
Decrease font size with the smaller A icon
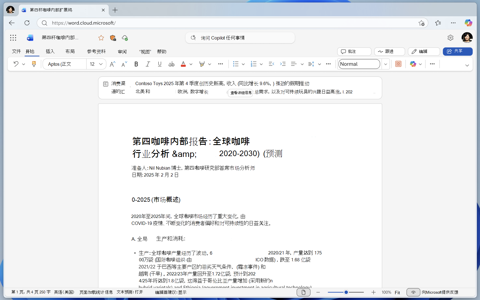tap(124, 64)
